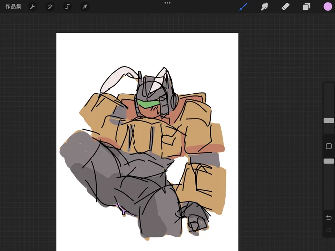Click the robot drawing on canvas
The image size is (335, 251).
pos(143,153)
